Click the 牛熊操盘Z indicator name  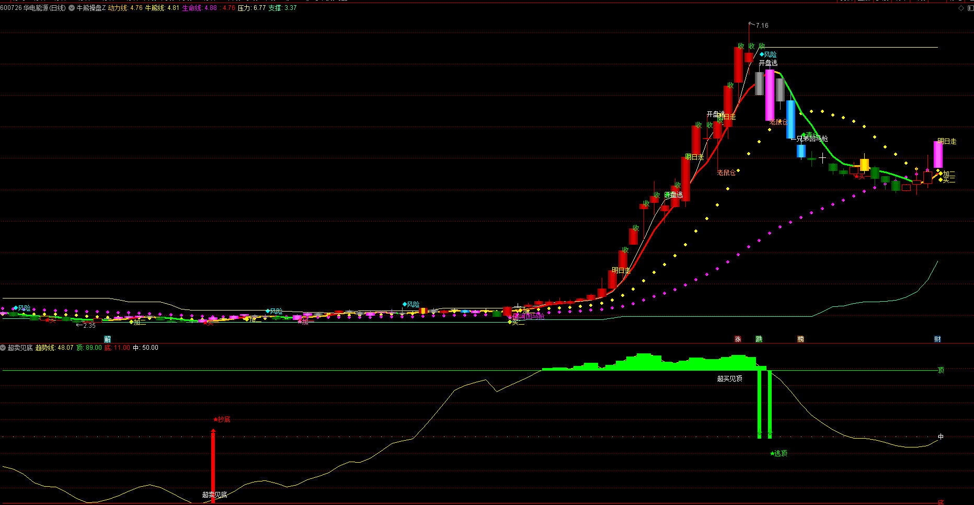coord(91,8)
